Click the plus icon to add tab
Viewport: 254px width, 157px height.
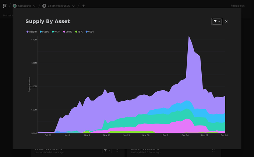[84, 6]
